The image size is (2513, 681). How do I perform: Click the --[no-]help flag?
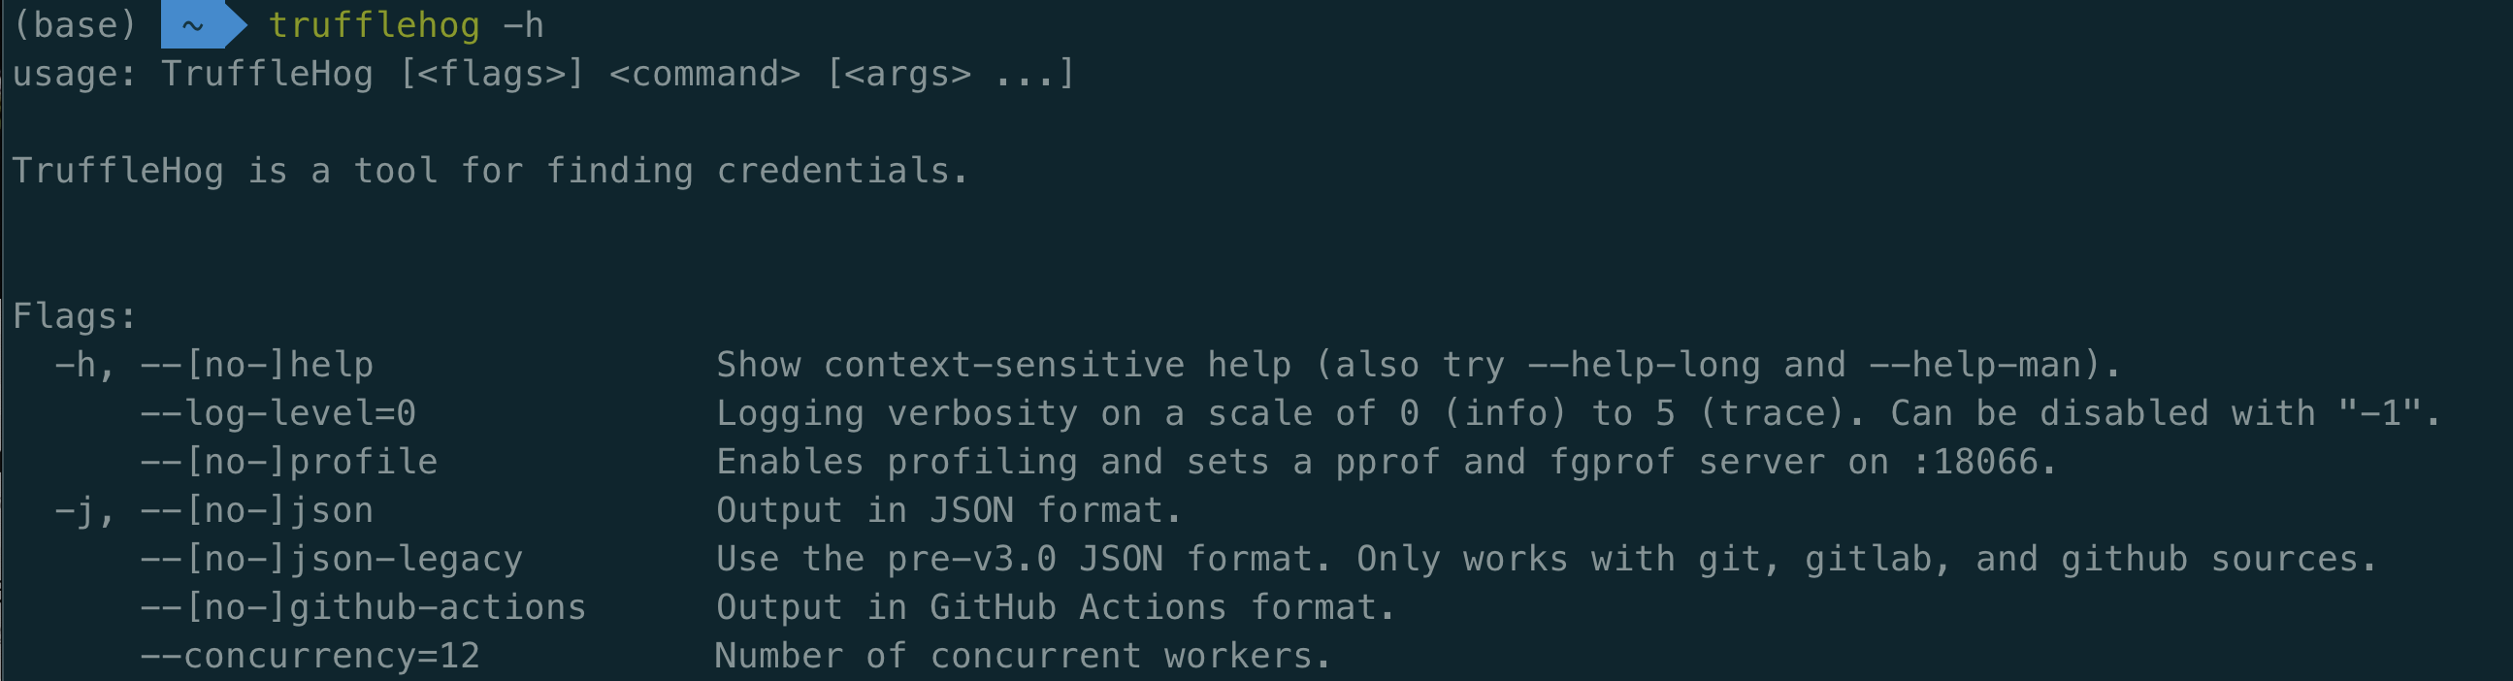256,365
